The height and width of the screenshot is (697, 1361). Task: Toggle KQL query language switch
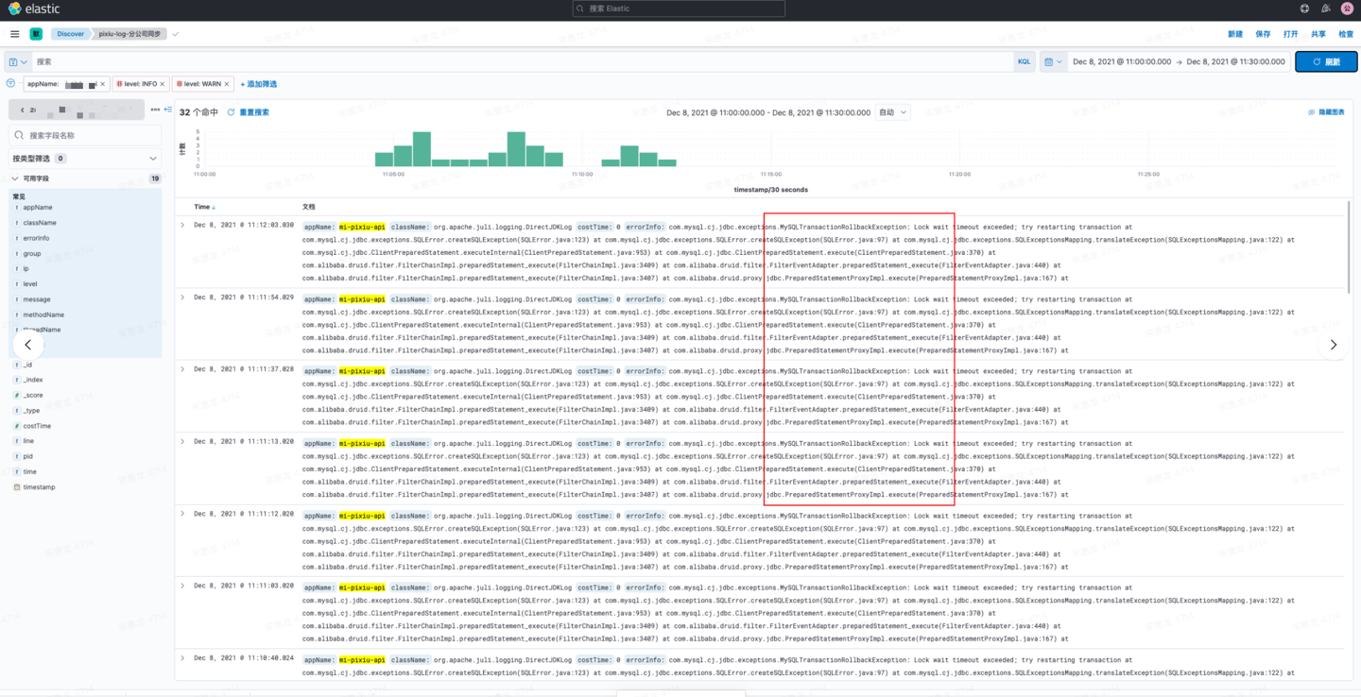coord(1024,61)
